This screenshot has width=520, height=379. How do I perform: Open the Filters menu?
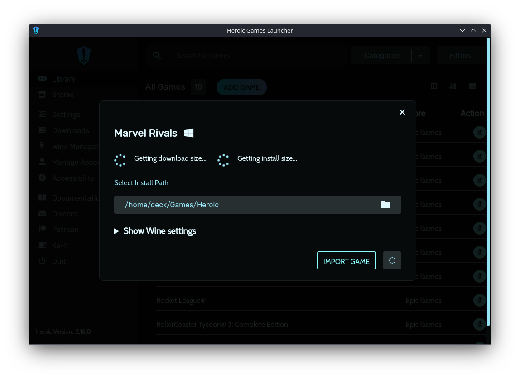point(460,55)
